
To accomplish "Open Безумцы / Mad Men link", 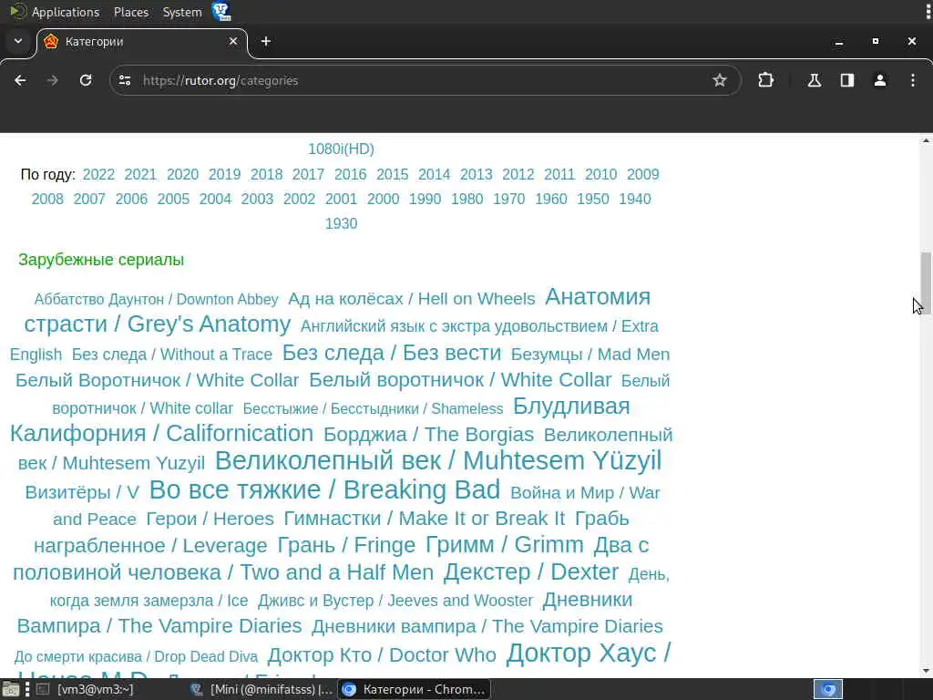I will pos(590,355).
